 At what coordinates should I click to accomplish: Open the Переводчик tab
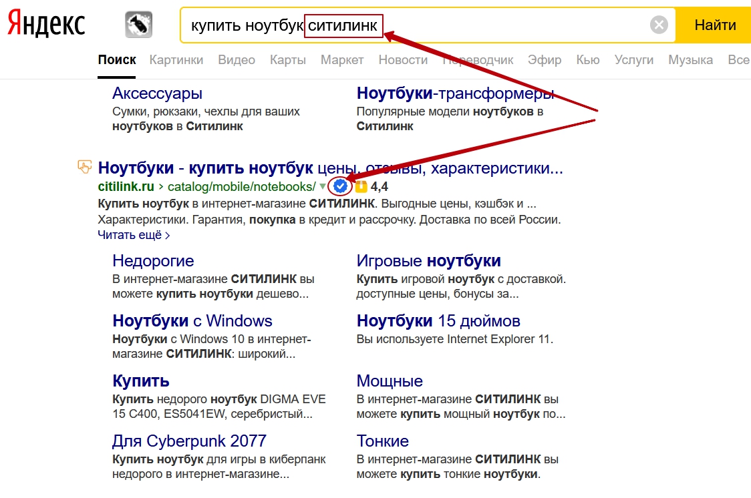[478, 60]
